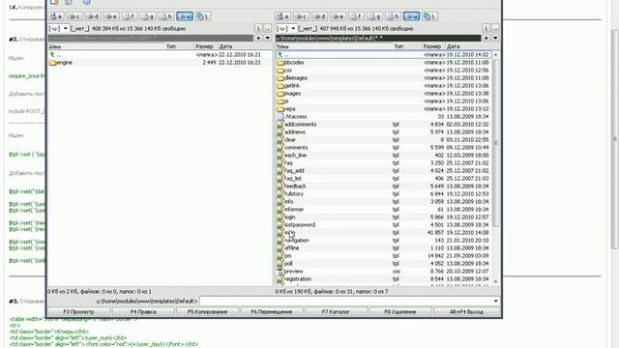
Task: Click F6 Перемещение button
Action: 272,311
